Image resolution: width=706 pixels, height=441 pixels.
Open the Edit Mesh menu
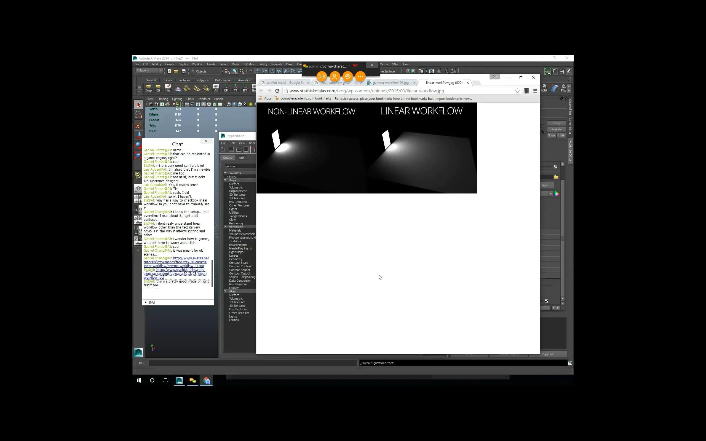249,64
